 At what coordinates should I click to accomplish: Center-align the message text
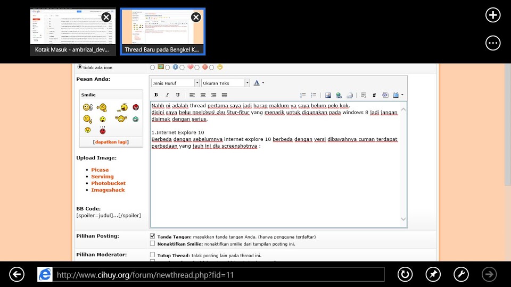(x=203, y=95)
